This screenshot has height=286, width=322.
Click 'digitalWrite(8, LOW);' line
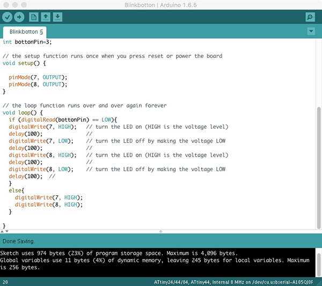41,170
